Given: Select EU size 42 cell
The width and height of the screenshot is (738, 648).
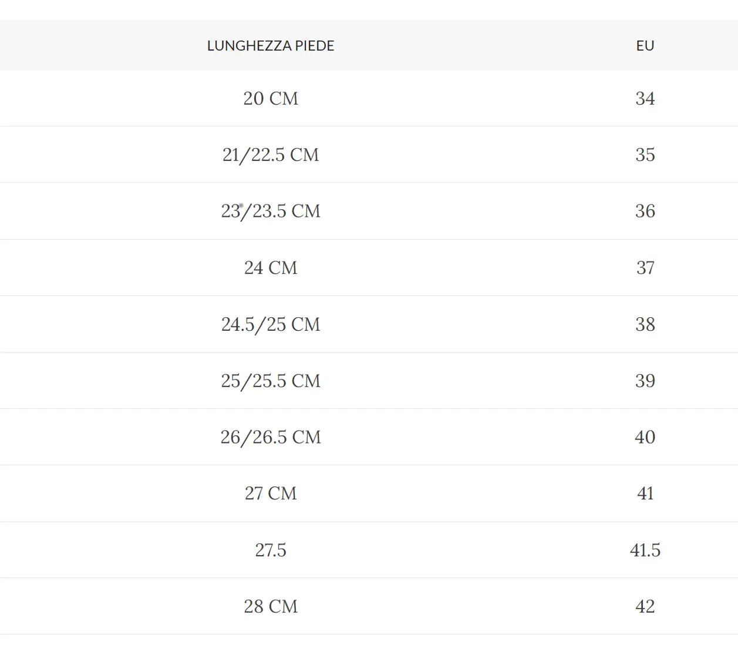Looking at the screenshot, I should pyautogui.click(x=645, y=606).
